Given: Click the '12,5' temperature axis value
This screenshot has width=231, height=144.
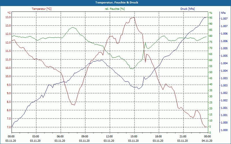Looking at the screenshot, I should coord(8,34).
